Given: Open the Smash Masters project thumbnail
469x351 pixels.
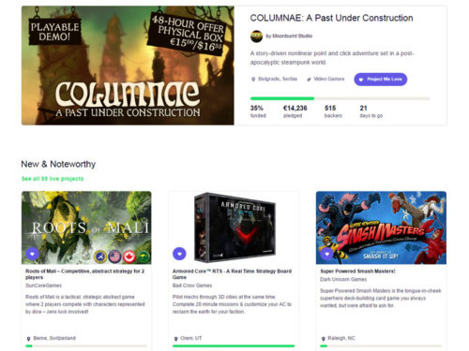Looking at the screenshot, I should tap(381, 227).
